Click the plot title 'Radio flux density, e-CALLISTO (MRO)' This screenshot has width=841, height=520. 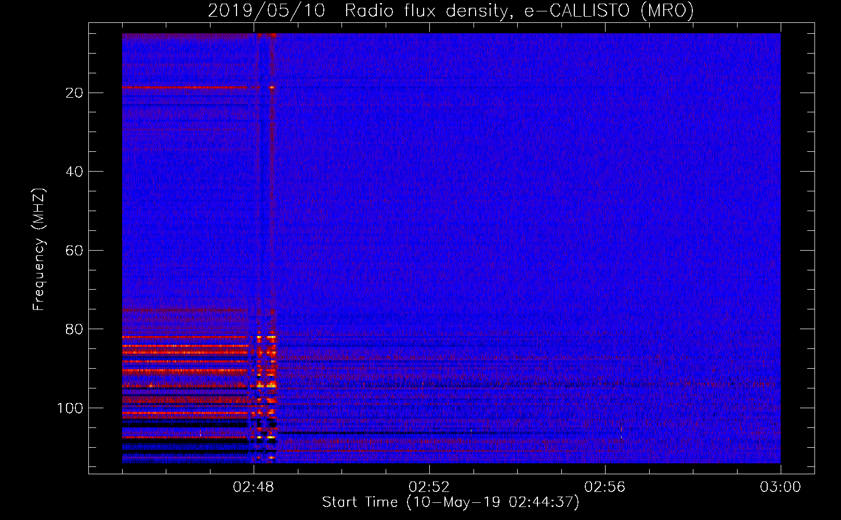click(519, 10)
